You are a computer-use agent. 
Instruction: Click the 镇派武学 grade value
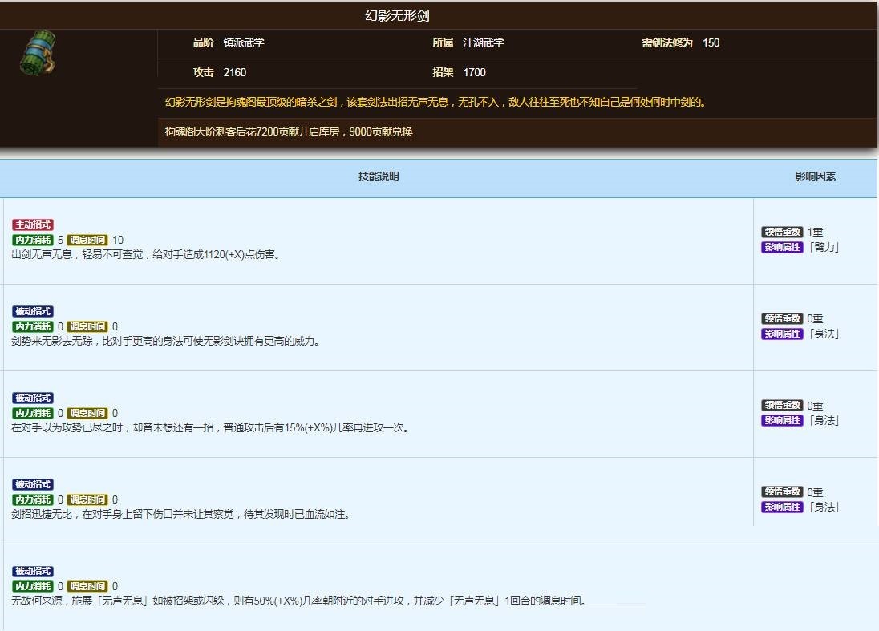click(x=243, y=42)
